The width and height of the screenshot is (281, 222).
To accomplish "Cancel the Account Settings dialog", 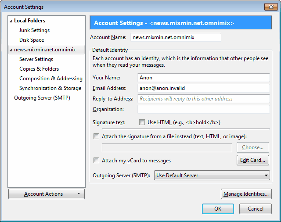I will point(256,209).
